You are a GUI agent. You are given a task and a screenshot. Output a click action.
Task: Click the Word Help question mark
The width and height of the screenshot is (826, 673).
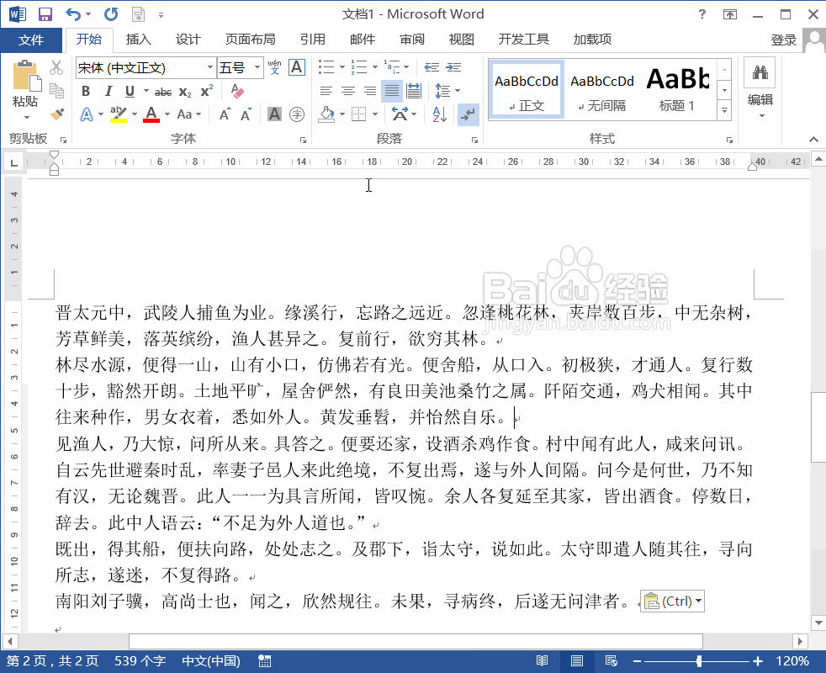[x=702, y=14]
